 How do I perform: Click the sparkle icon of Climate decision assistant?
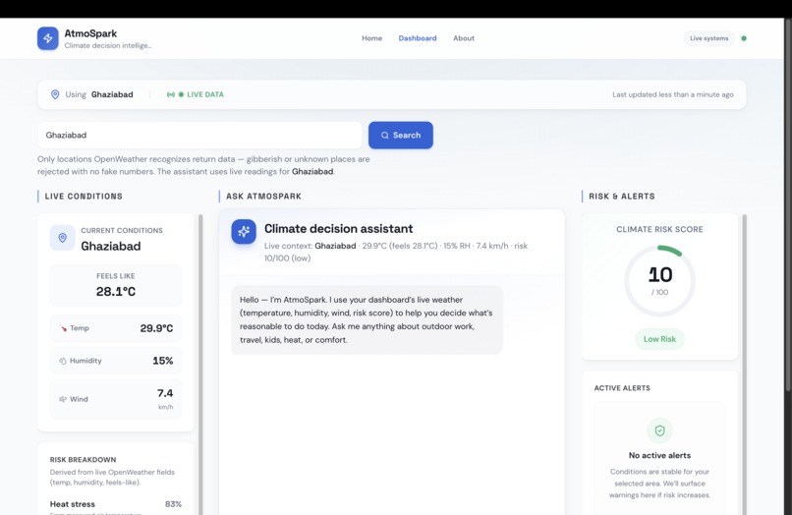[x=244, y=232]
